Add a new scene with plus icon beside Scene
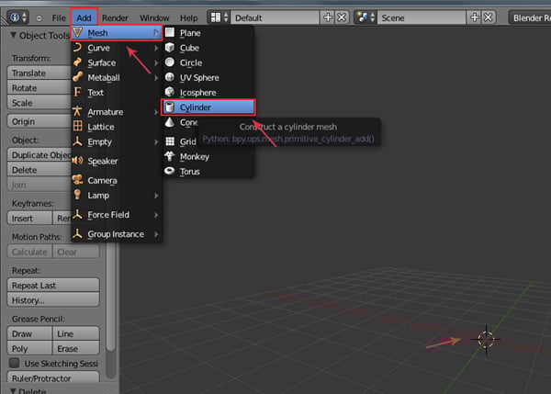The width and height of the screenshot is (551, 394). (475, 17)
